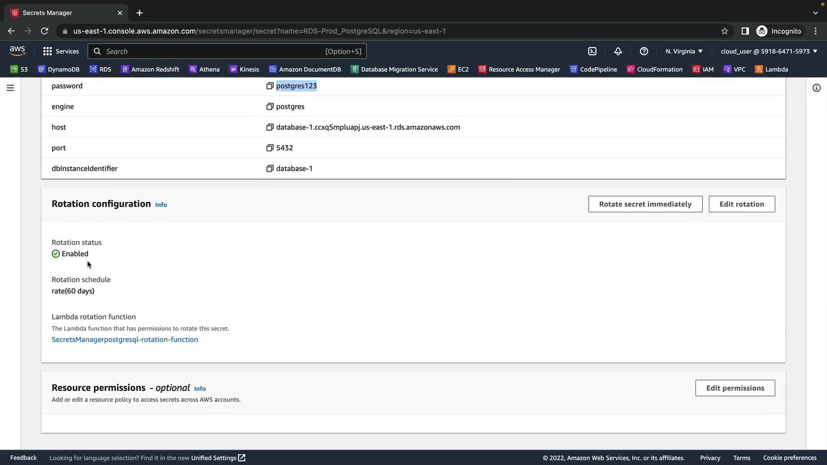Open the help question mark icon
The image size is (827, 465).
[x=644, y=51]
